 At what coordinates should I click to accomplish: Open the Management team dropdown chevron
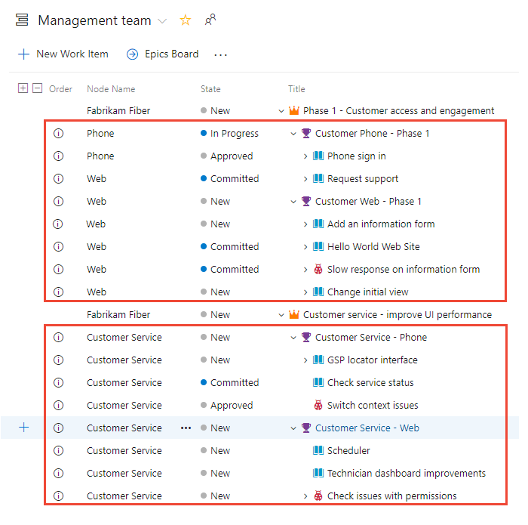point(163,21)
